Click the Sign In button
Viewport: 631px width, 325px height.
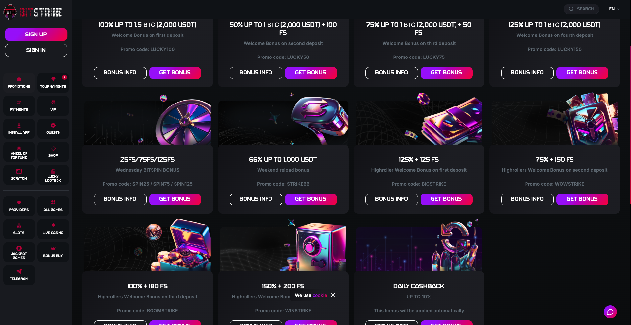pos(36,50)
